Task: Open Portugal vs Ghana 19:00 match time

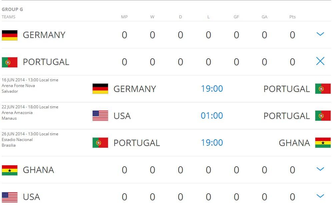Action: click(212, 143)
